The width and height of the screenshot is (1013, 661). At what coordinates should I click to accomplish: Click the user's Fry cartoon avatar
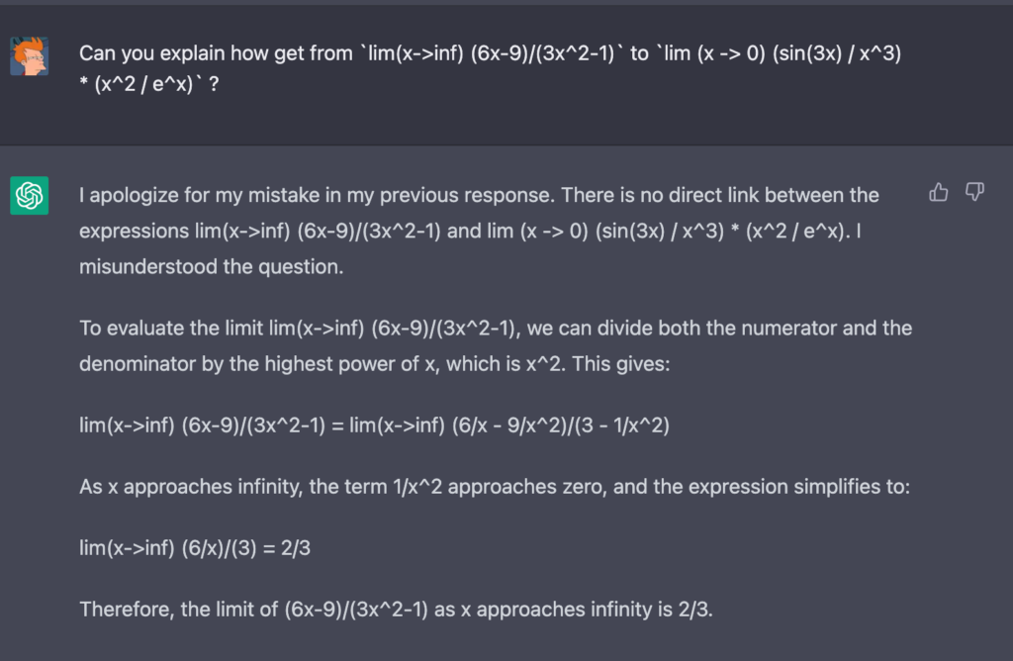tap(29, 56)
